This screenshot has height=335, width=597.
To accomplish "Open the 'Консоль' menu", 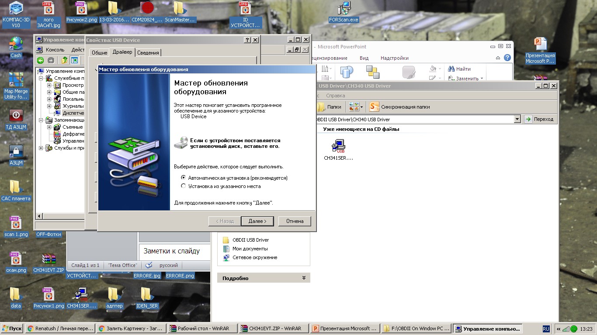I will pyautogui.click(x=55, y=50).
